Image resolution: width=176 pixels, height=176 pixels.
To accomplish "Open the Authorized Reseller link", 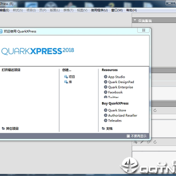I will click(x=120, y=115).
